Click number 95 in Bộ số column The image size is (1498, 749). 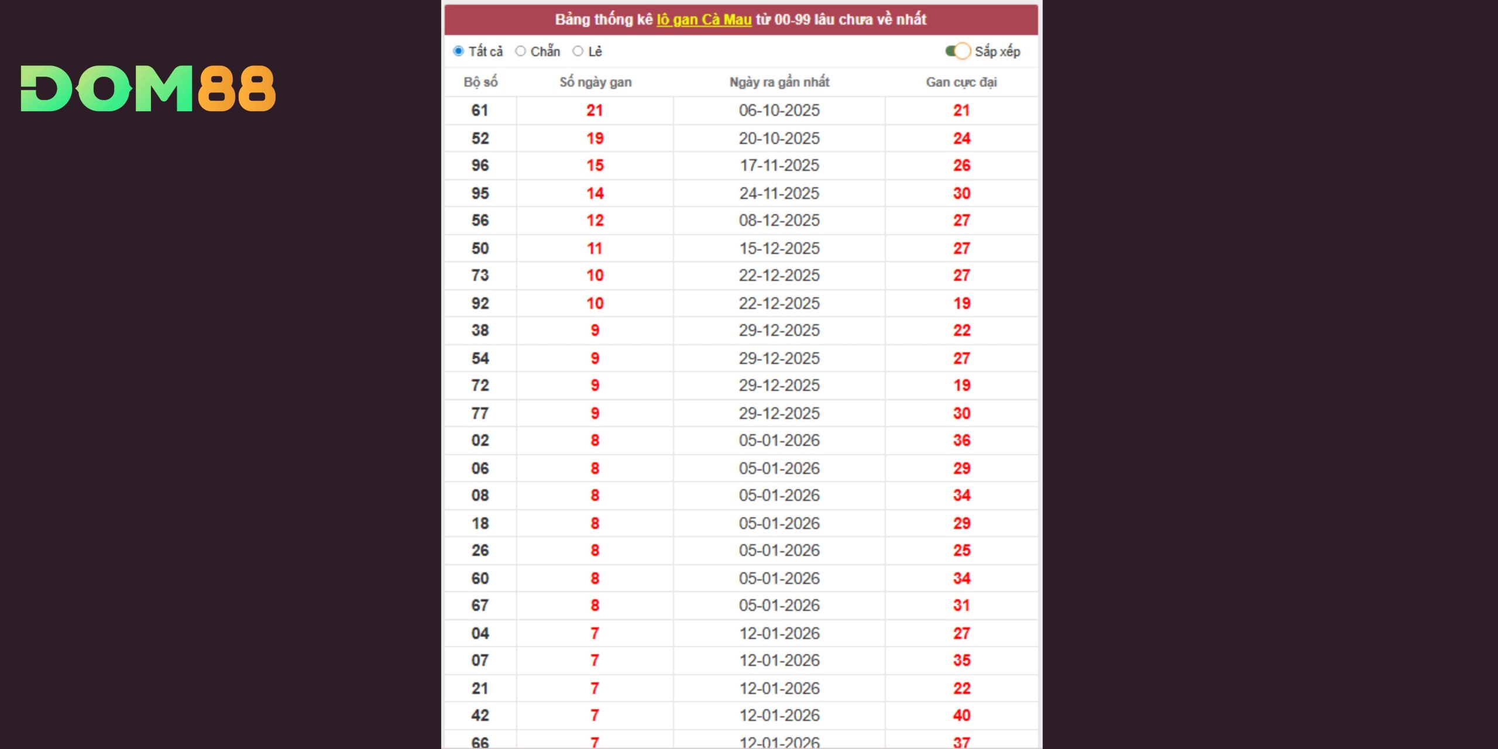click(480, 194)
